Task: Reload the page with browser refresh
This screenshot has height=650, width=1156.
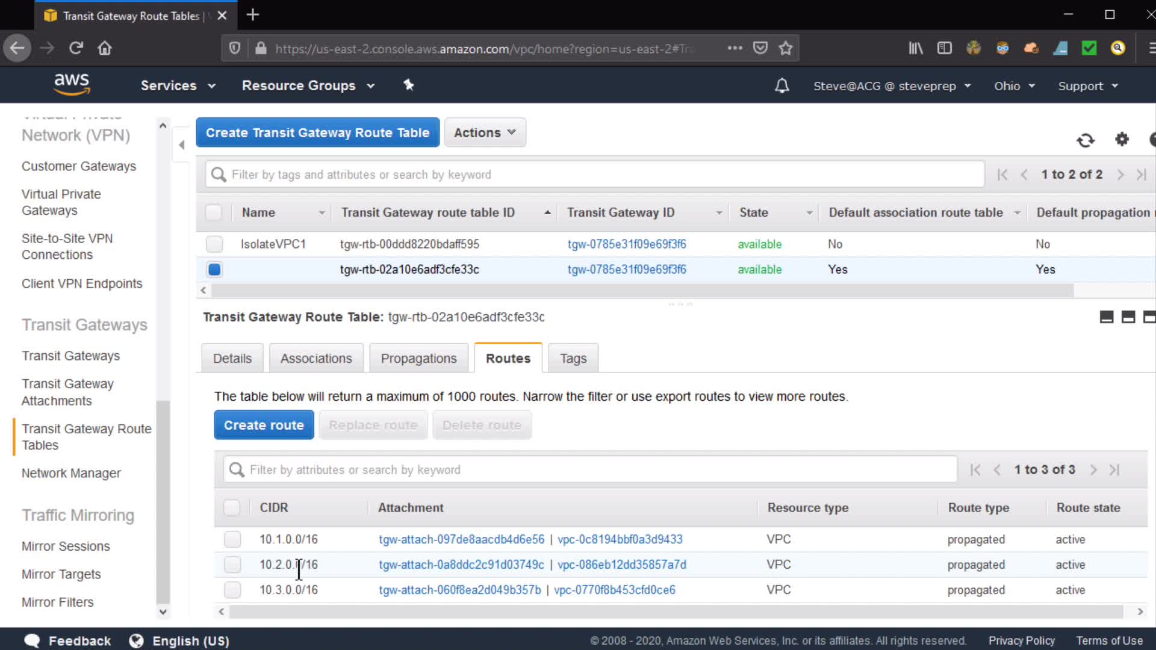Action: 76,48
